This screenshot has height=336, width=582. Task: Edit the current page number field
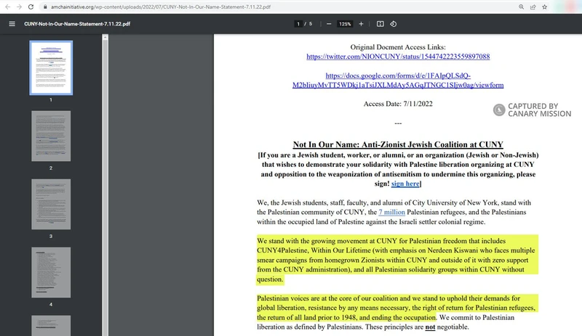tap(298, 24)
